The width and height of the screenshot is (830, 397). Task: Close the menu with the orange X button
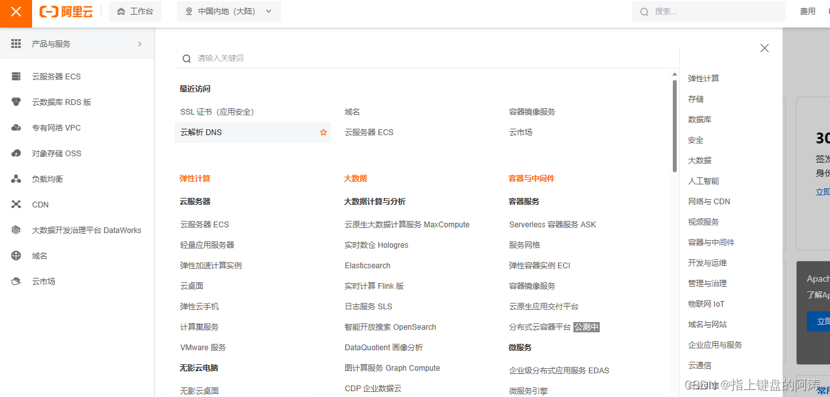(16, 12)
